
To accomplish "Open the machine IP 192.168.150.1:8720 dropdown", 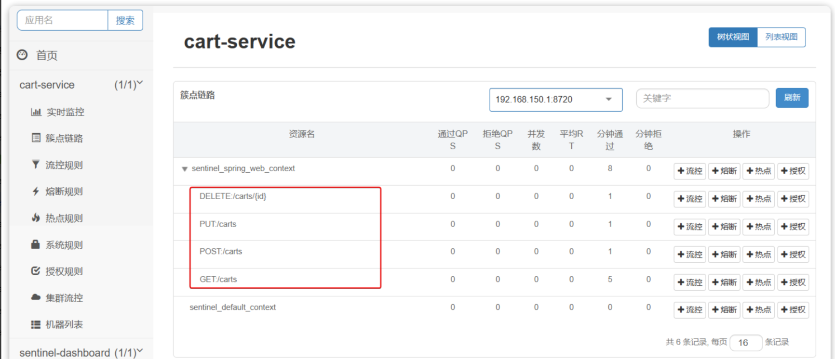I will [555, 100].
